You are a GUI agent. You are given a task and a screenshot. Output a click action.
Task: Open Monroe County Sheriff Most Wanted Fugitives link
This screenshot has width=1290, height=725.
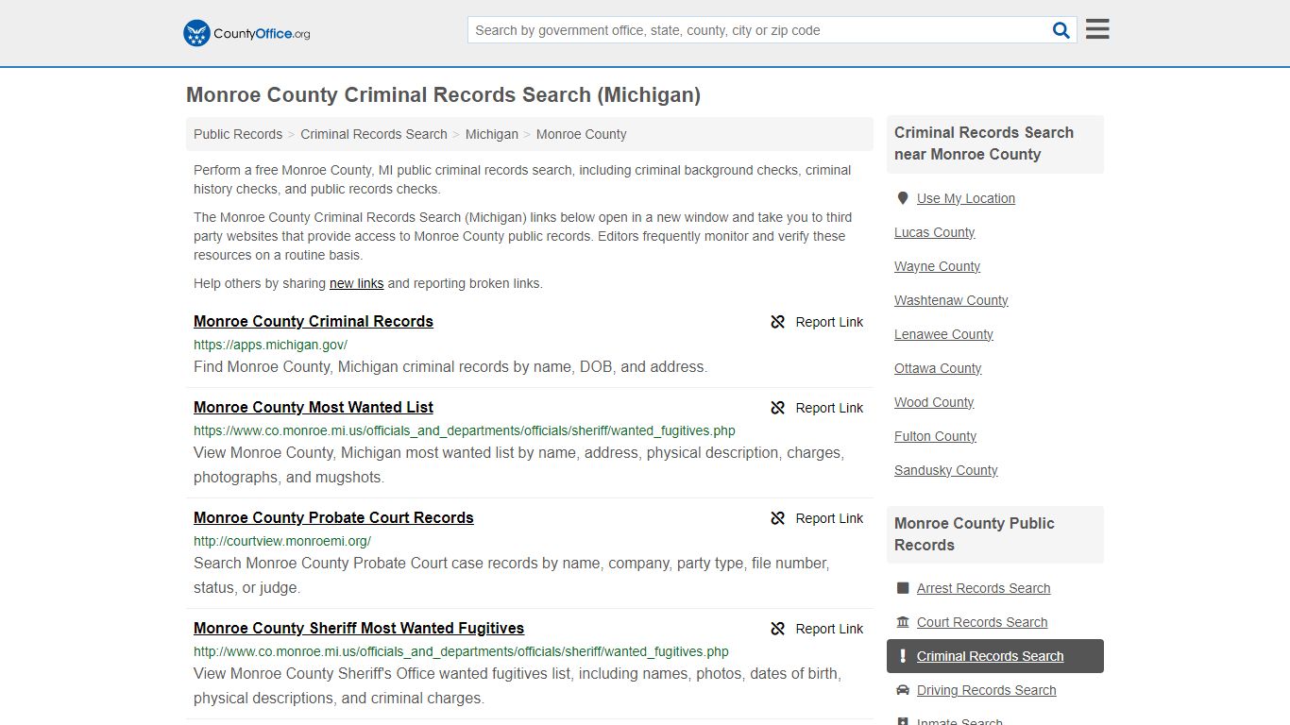[359, 628]
